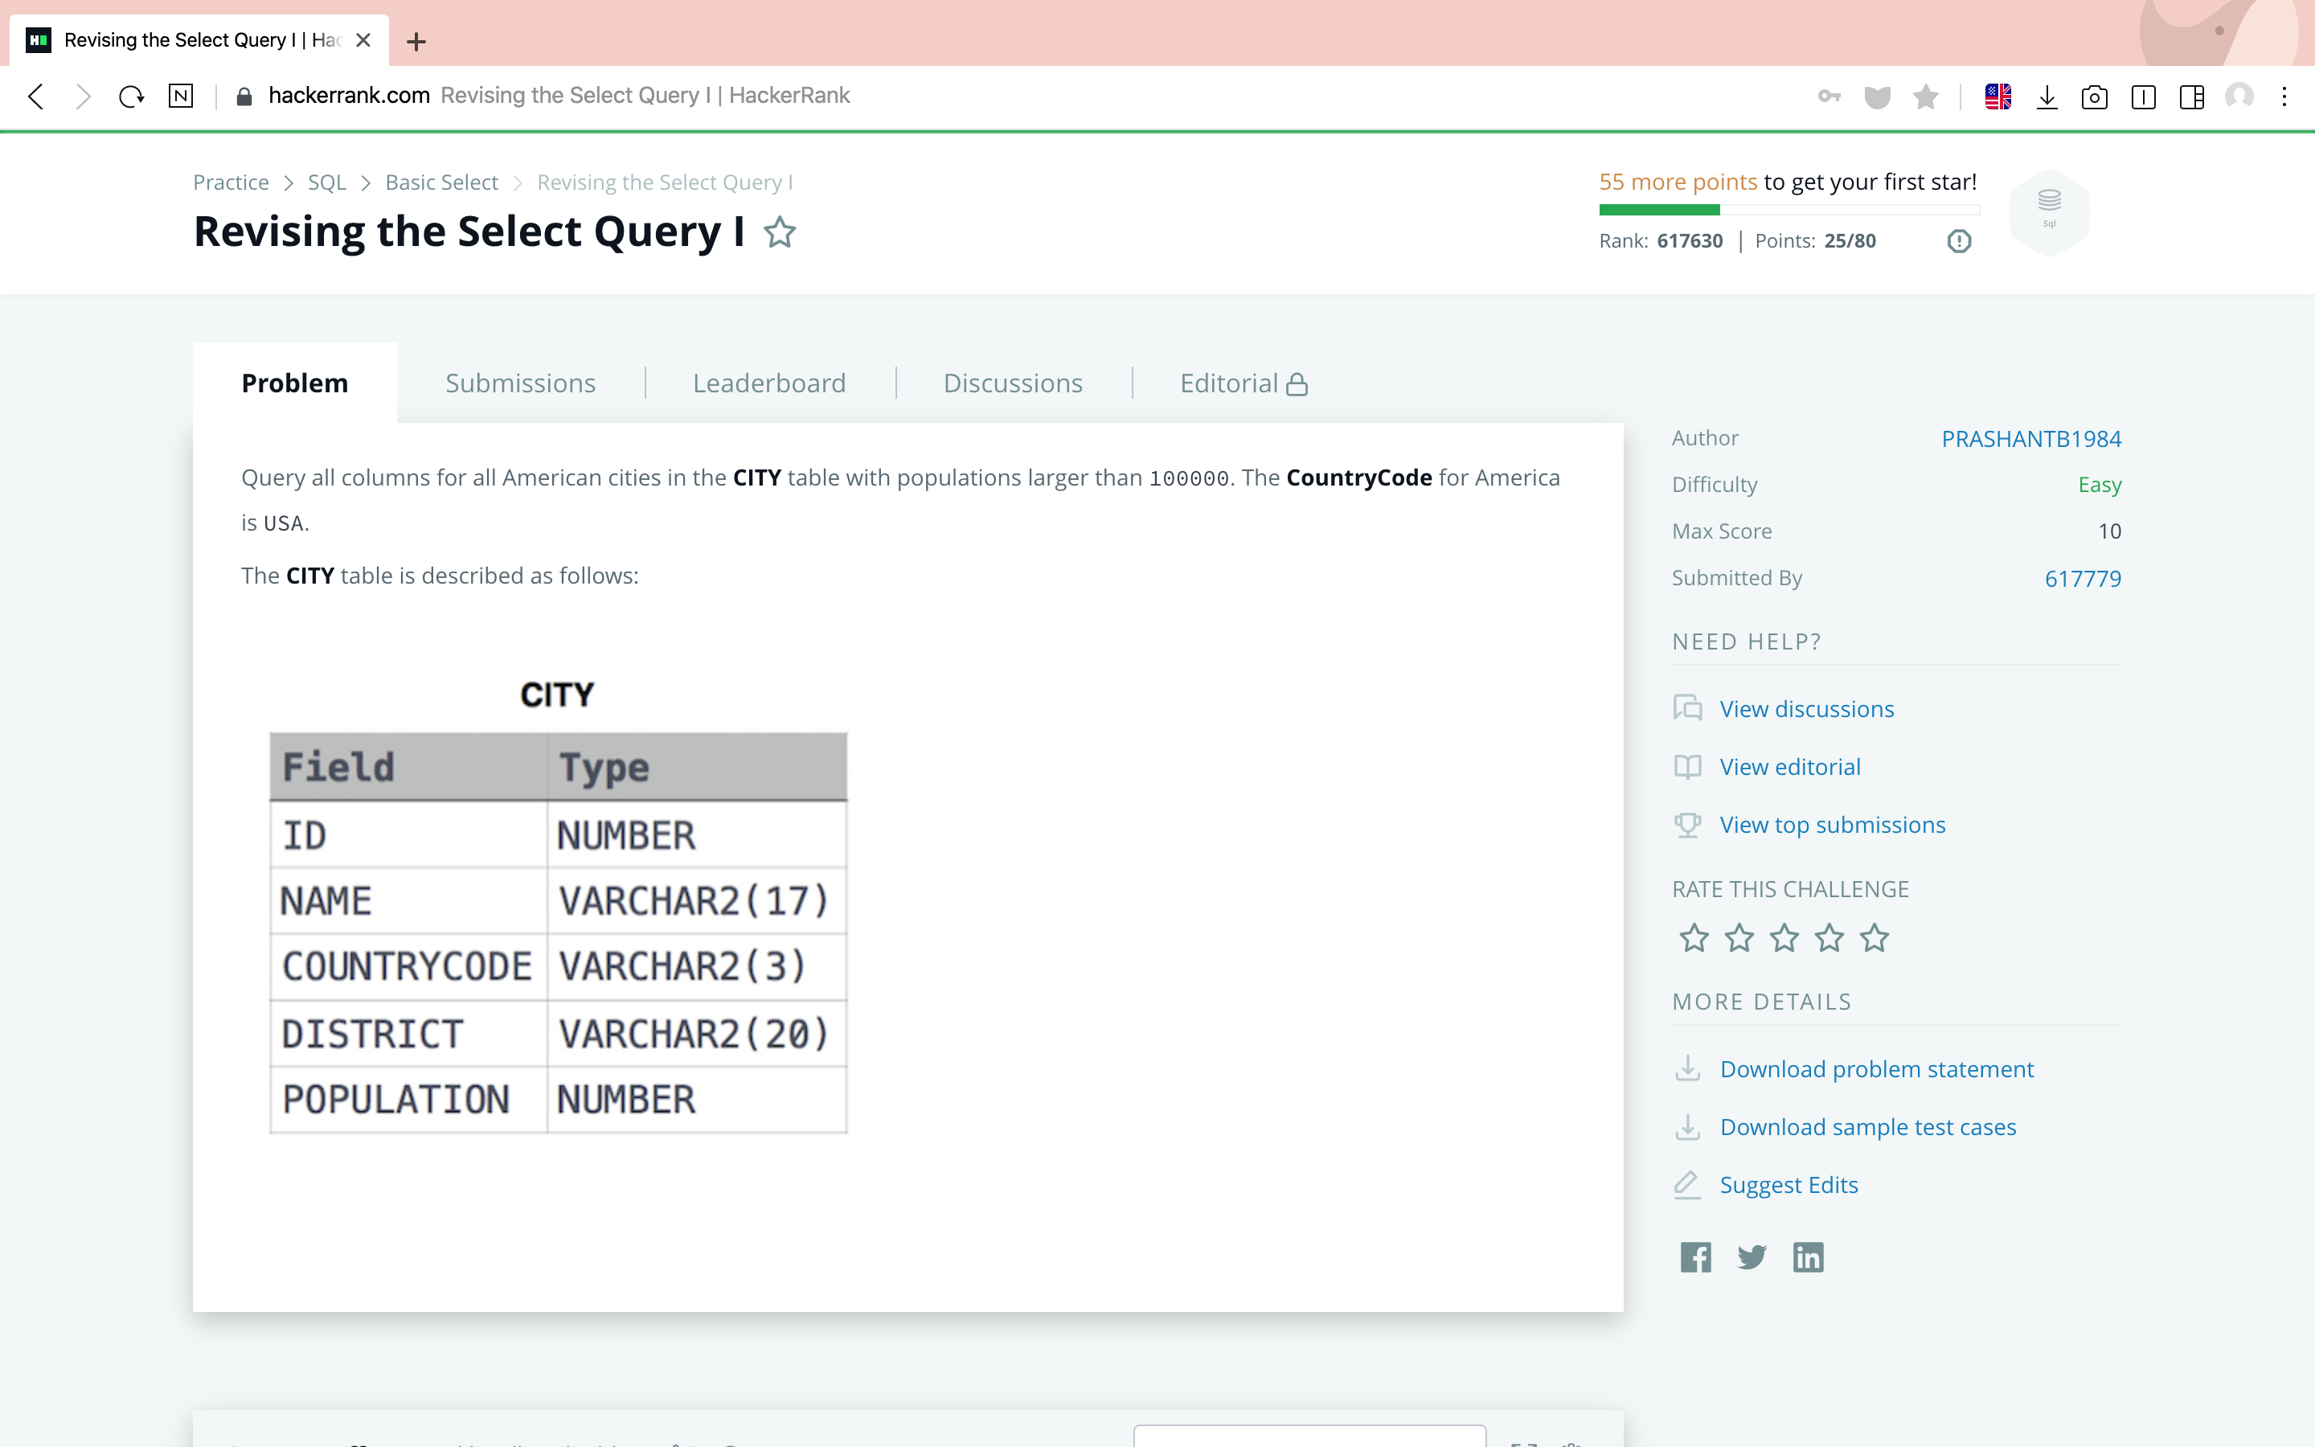Screen dimensions: 2315x1447
Task: Rate the challenge five stars
Action: click(x=1874, y=938)
